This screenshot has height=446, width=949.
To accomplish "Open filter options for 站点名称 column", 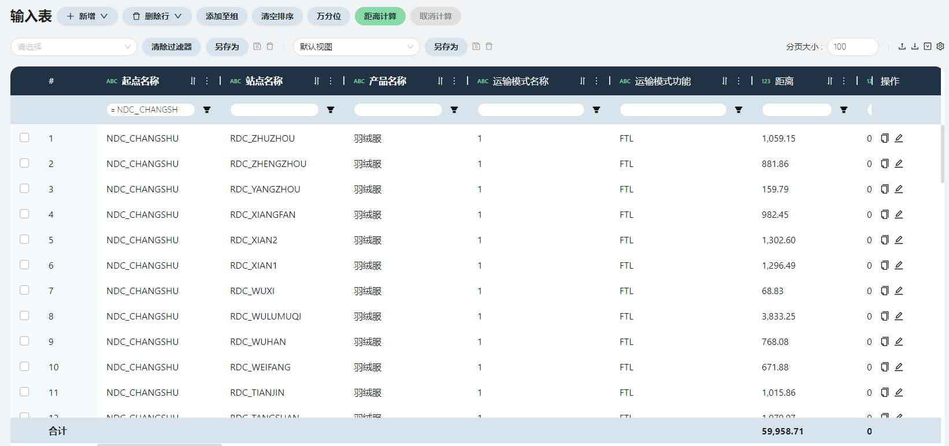I will click(x=331, y=110).
